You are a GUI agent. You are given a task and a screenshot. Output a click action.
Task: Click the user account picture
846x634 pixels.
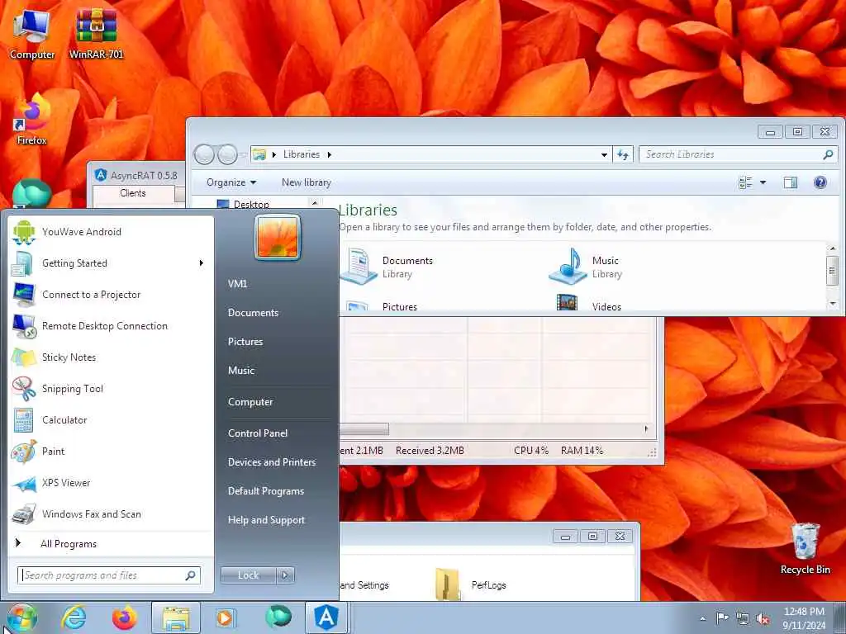coord(278,237)
